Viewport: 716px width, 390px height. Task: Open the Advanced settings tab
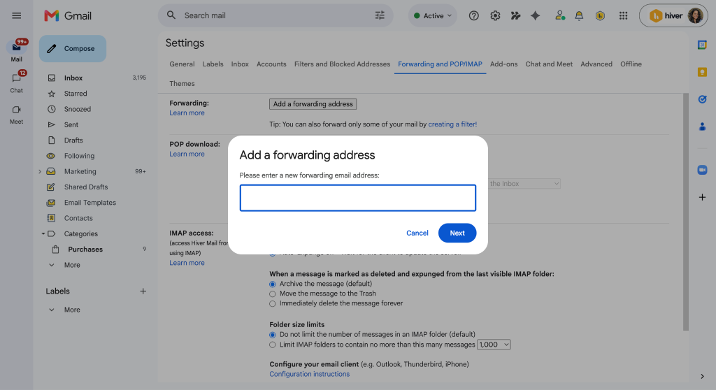point(596,64)
